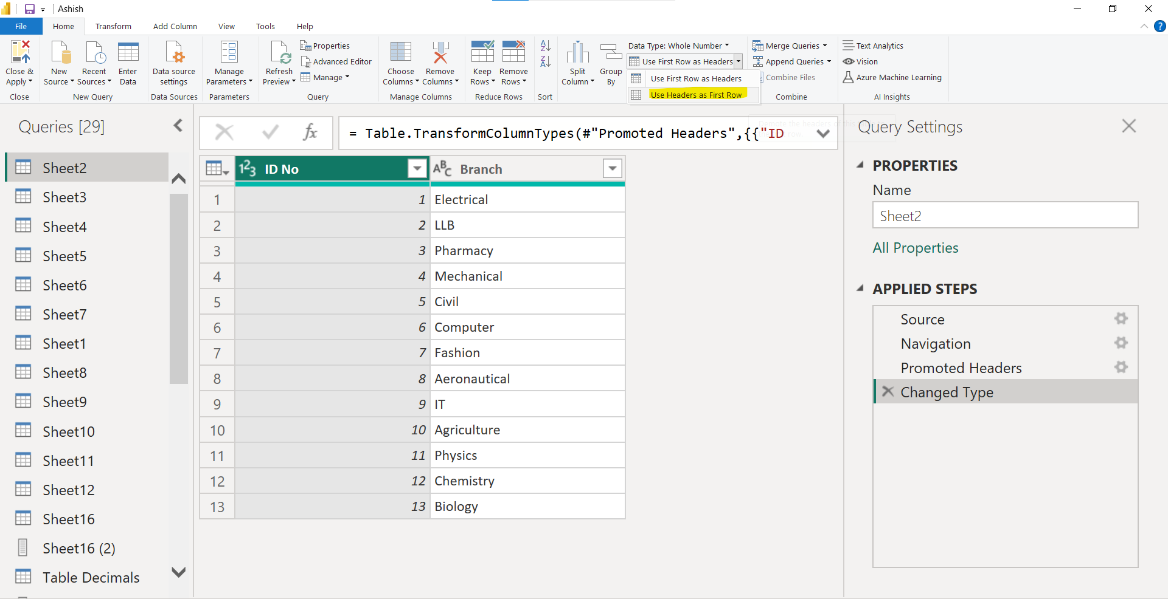Confirm formula with the checkmark icon

(x=270, y=132)
